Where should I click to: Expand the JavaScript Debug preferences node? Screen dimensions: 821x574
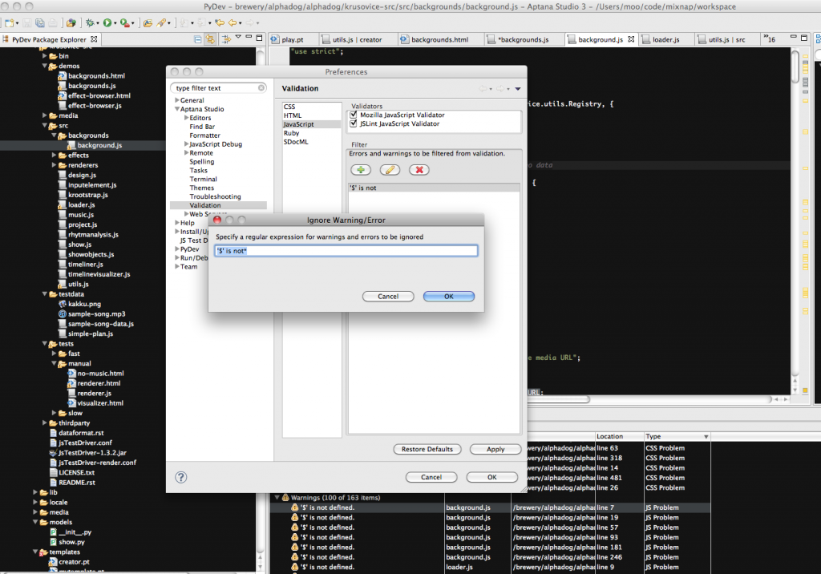[x=186, y=144]
